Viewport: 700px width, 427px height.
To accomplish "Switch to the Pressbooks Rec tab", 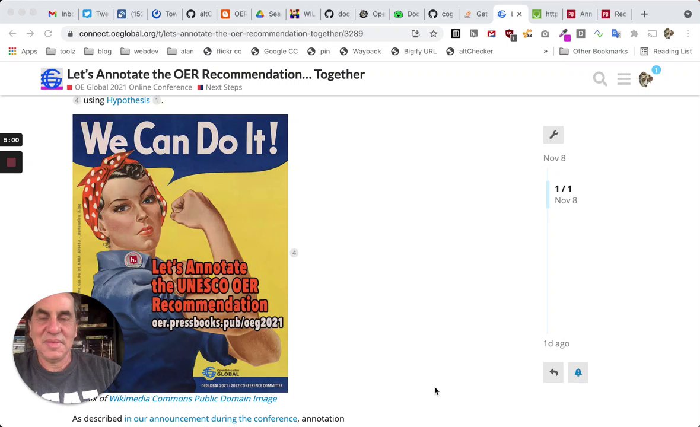I will 615,14.
